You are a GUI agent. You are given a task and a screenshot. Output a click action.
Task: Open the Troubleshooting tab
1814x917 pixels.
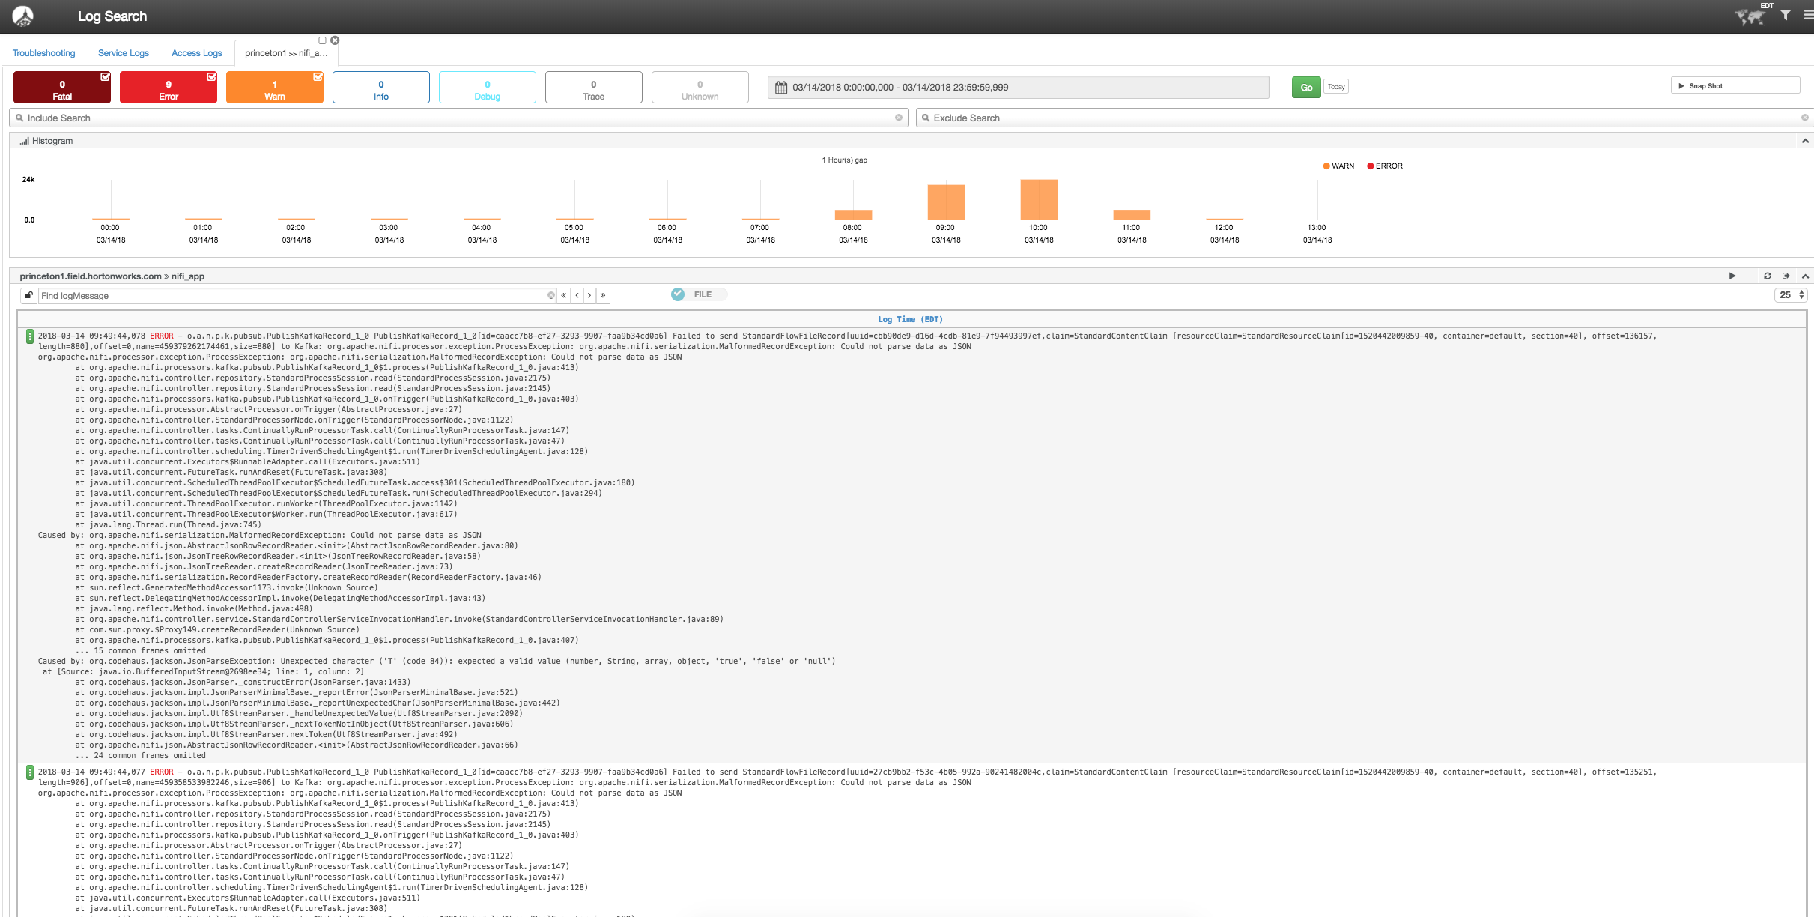[43, 52]
